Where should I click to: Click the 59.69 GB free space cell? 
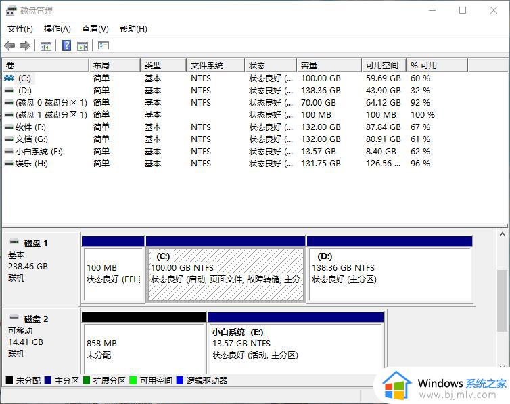(383, 78)
